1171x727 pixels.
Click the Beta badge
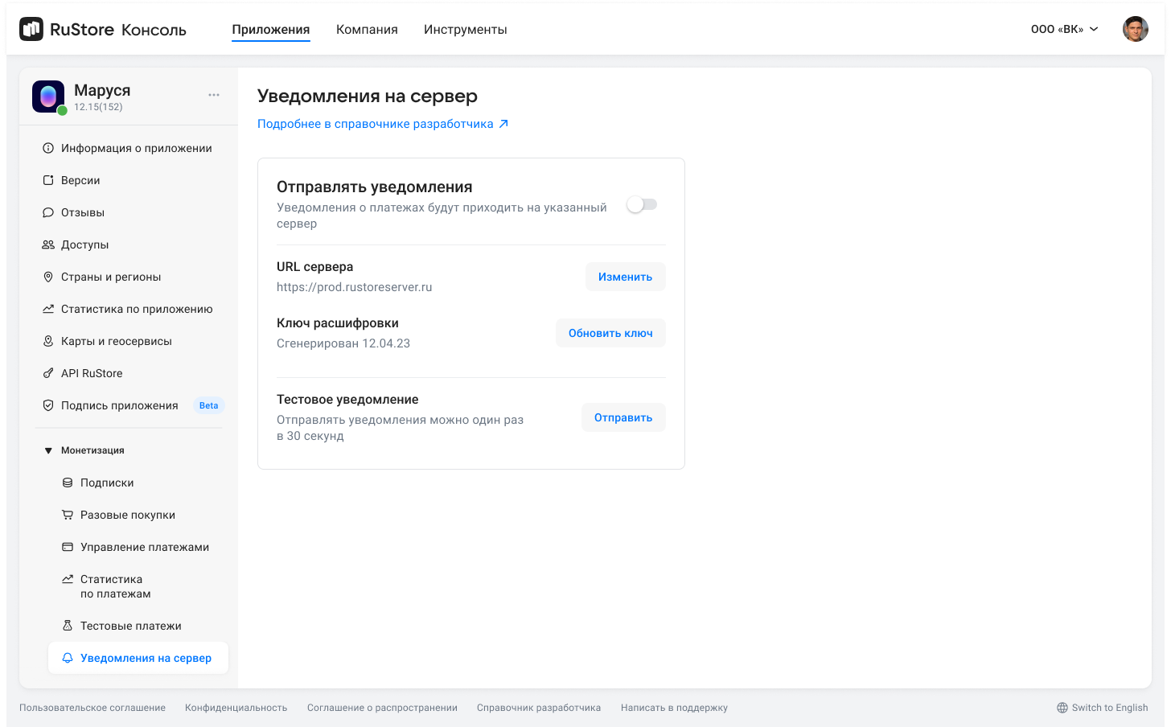[x=208, y=405]
